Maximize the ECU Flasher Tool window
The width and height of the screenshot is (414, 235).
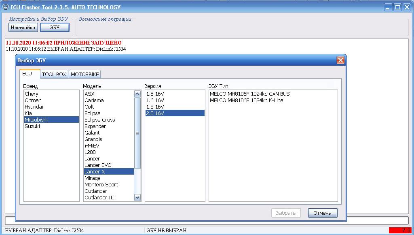point(397,7)
